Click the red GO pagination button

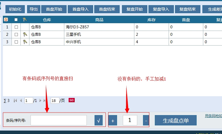(72, 100)
